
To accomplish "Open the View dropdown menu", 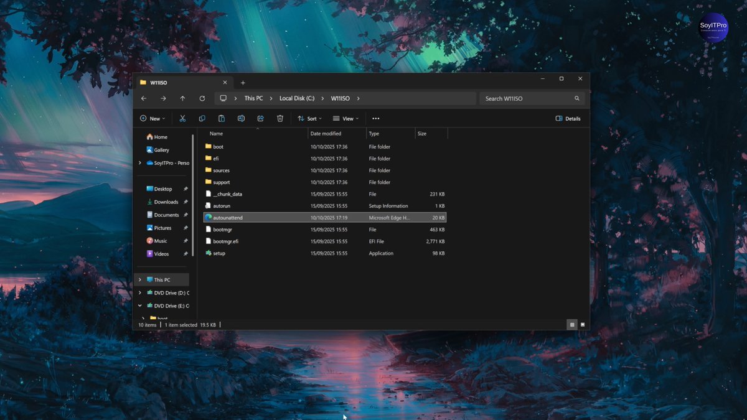I will click(x=345, y=118).
